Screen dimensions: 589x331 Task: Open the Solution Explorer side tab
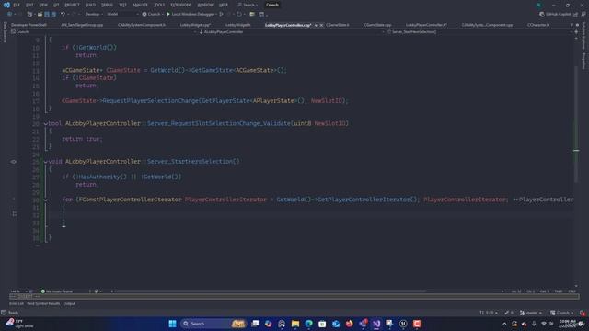[583, 36]
